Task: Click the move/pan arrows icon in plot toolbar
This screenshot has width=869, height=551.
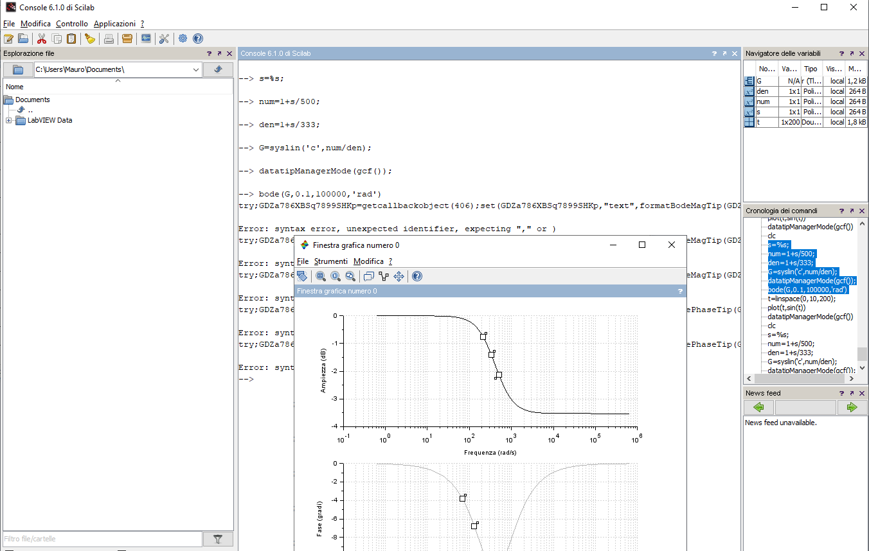Action: [399, 276]
